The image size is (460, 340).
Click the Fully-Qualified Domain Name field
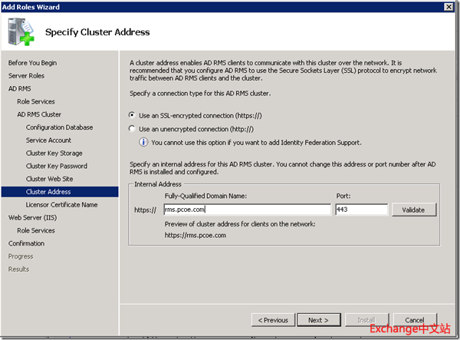[x=248, y=210]
